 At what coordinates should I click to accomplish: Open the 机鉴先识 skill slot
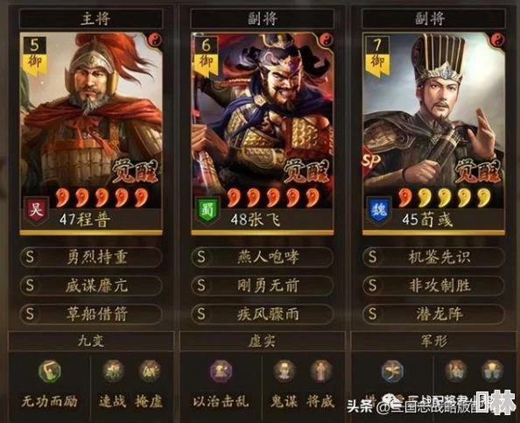pyautogui.click(x=433, y=257)
